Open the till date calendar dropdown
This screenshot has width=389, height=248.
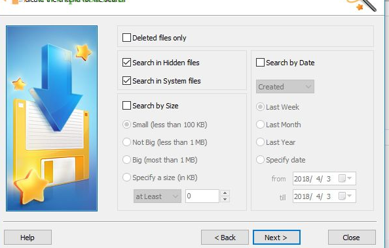tap(346, 196)
